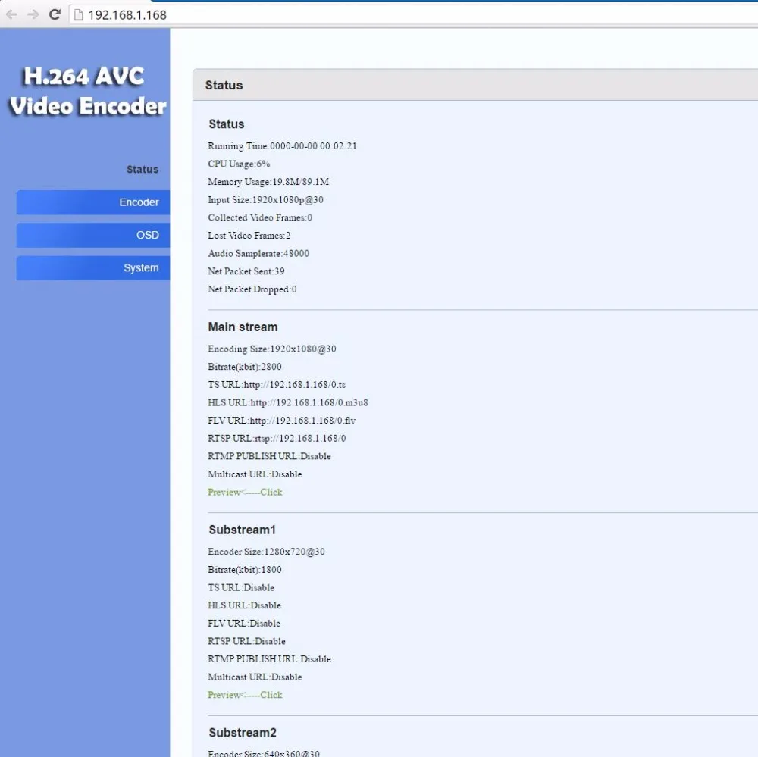The image size is (758, 757).
Task: Click Collected Video Frames:0 text
Action: (260, 217)
